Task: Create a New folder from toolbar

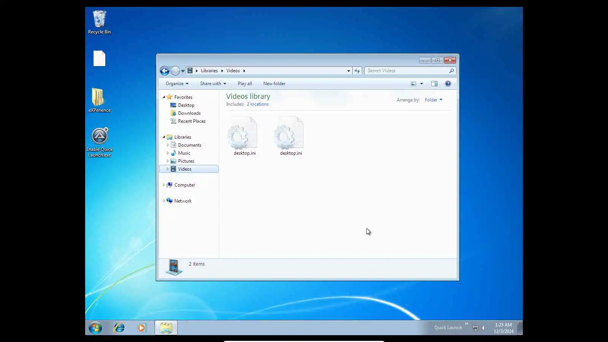Action: pos(274,84)
